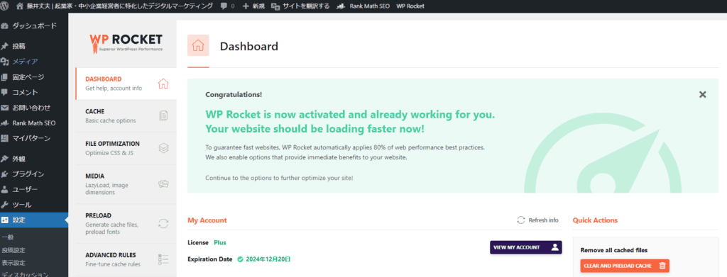The height and width of the screenshot is (277, 727).
Task: Click the checklist icon on ADVANCED RULES
Action: pyautogui.click(x=163, y=259)
